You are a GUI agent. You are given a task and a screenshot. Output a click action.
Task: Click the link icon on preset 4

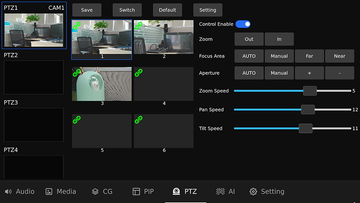[x=139, y=73]
